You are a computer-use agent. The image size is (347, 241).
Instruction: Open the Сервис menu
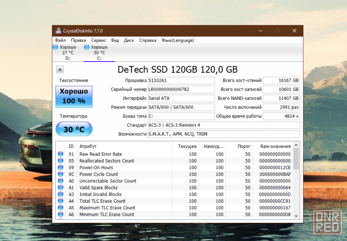tap(99, 40)
